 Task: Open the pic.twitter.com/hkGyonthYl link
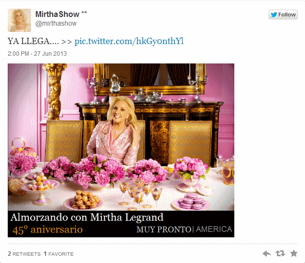point(129,41)
